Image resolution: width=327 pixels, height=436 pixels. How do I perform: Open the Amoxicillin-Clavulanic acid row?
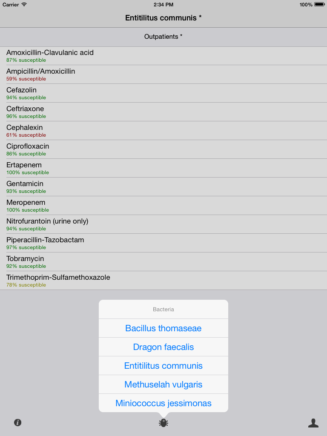pos(163,56)
